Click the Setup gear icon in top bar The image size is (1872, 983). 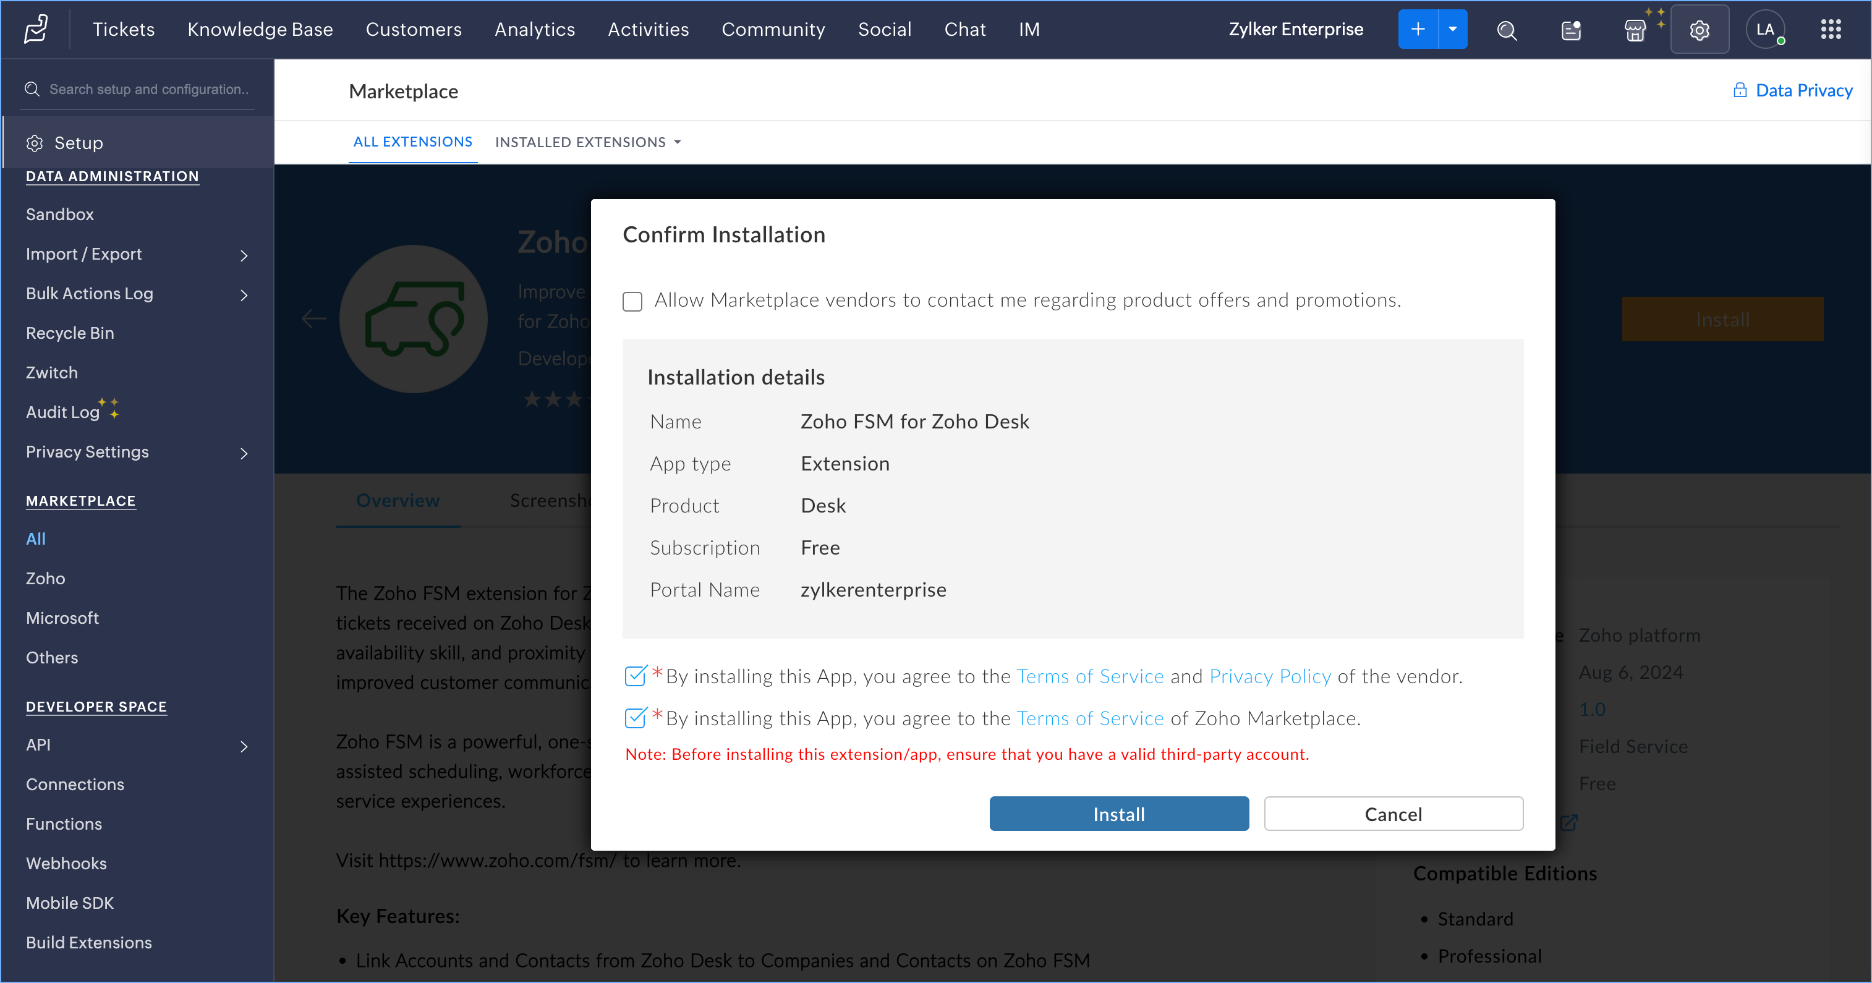point(1699,30)
